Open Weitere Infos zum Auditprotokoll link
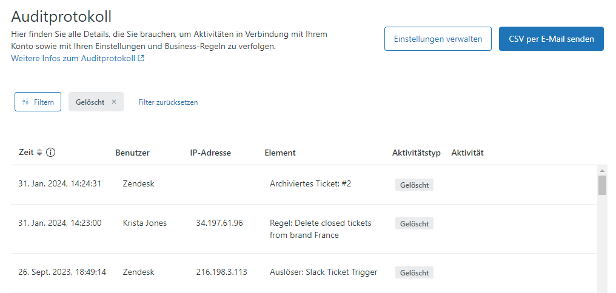616x293 pixels. [78, 58]
